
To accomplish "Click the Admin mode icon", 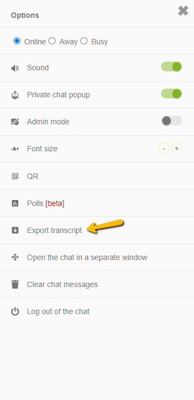I will (15, 122).
